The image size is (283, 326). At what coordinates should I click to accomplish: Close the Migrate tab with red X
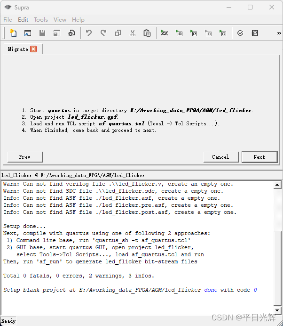click(33, 49)
